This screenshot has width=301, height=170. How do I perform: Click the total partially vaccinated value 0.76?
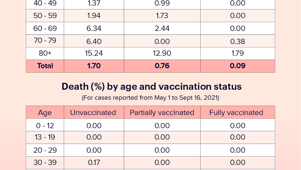pyautogui.click(x=162, y=66)
